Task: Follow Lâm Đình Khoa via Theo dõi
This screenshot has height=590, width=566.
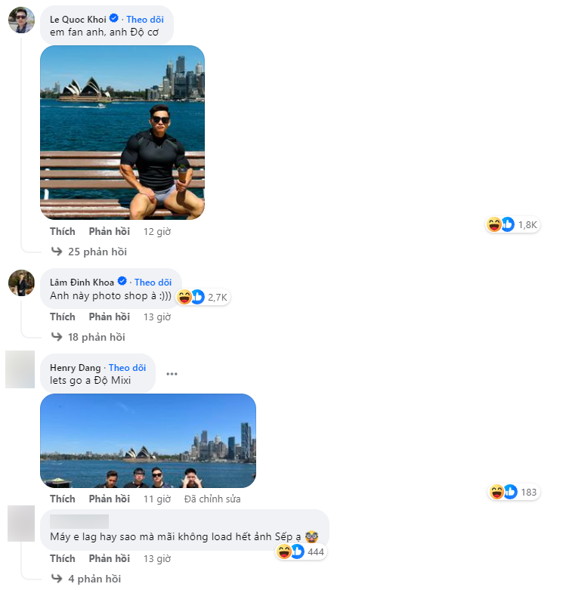Action: [x=153, y=283]
